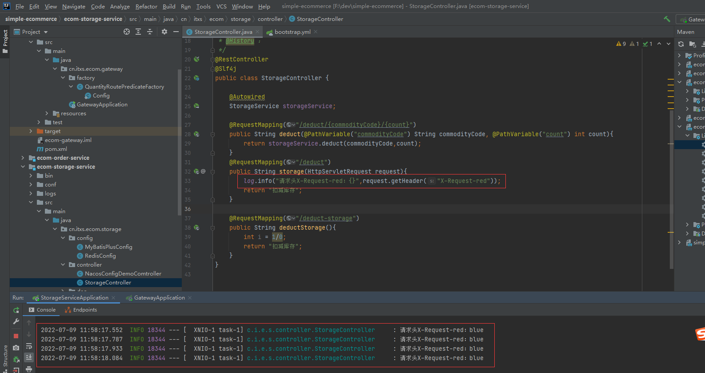Collapse the factory folder
This screenshot has width=705, height=373.
click(63, 77)
